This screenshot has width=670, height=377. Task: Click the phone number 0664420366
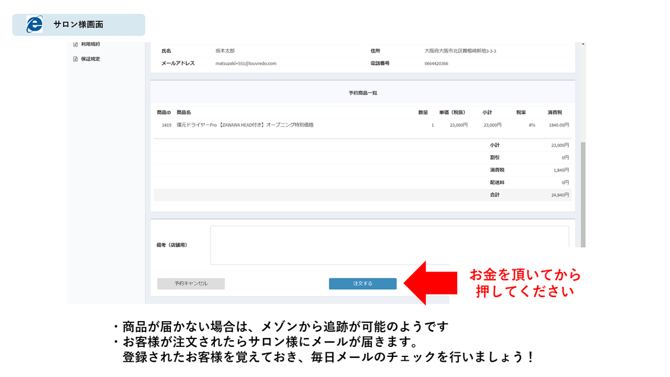point(436,64)
